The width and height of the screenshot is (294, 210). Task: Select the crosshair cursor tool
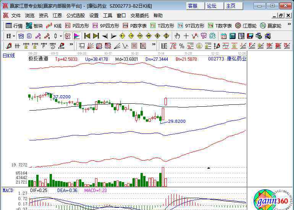click(186, 36)
